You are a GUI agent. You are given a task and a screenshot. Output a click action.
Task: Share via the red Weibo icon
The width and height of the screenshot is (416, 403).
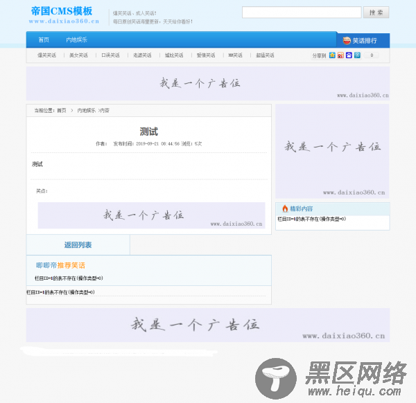pyautogui.click(x=340, y=55)
